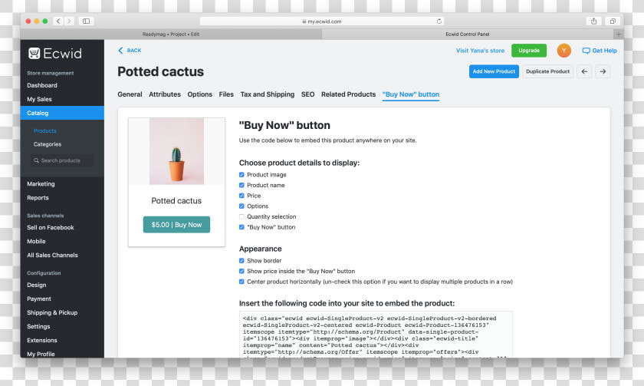
Task: Click the $5.00 | Buy Now preview button
Action: pos(176,224)
